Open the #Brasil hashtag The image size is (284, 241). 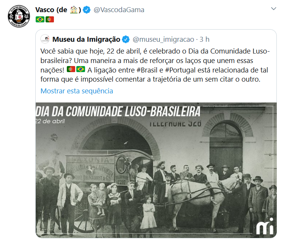coord(147,70)
